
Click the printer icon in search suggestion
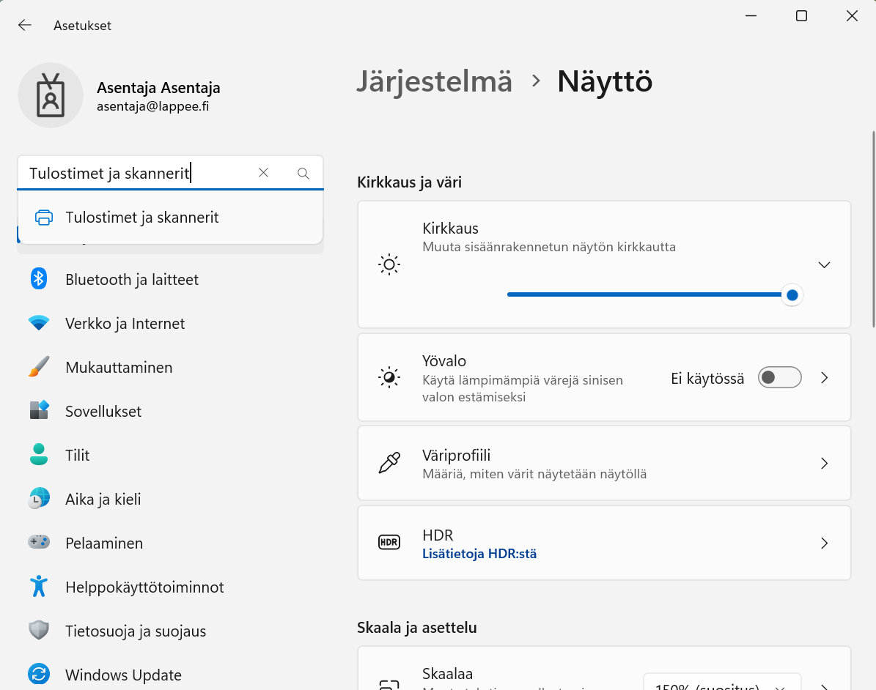(x=44, y=217)
